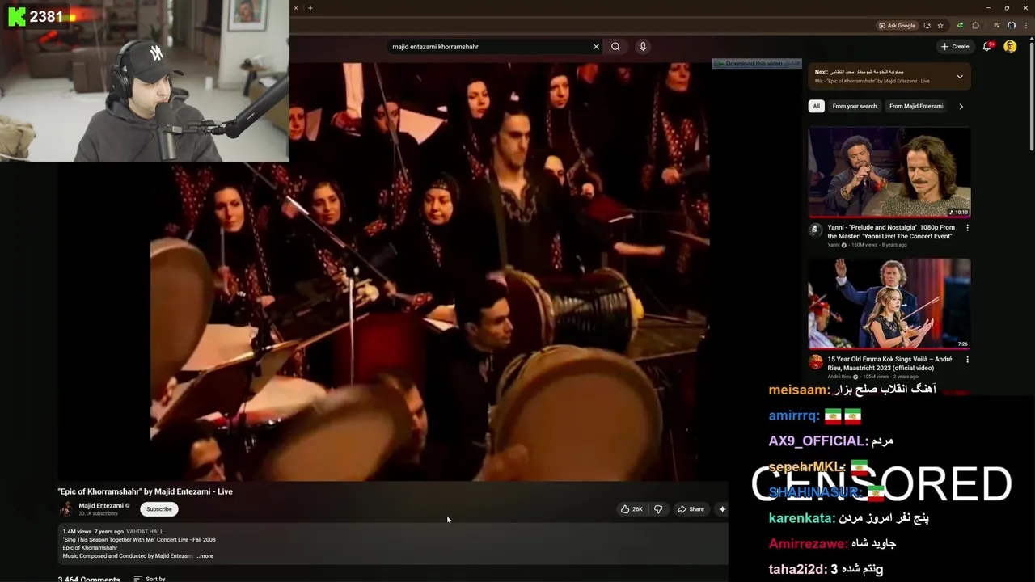Click the 3,464 Comments heading

(89, 579)
